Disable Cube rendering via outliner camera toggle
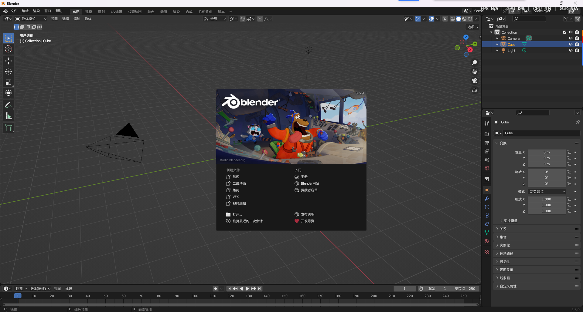583x312 pixels. click(x=577, y=44)
